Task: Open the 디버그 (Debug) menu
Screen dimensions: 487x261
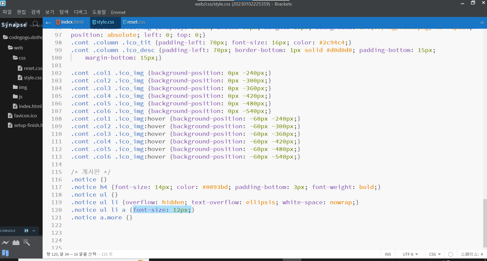Action: (80, 12)
